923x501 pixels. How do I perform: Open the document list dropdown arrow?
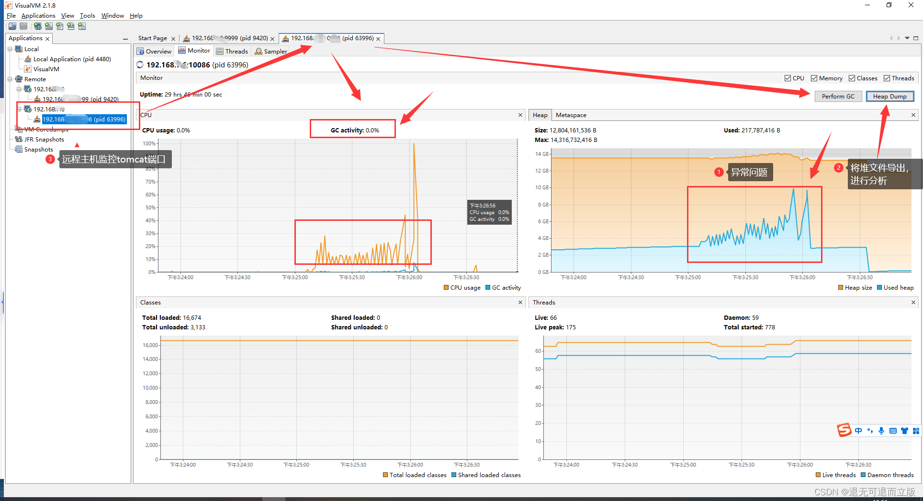pos(907,38)
